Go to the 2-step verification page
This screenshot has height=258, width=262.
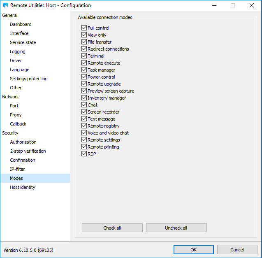[x=28, y=151]
